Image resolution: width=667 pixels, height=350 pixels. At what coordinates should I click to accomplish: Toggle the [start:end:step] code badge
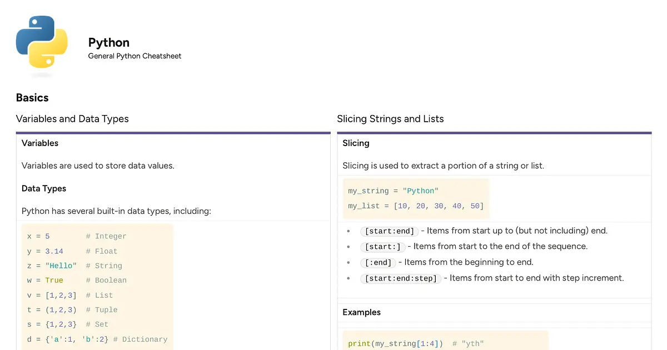pos(401,278)
